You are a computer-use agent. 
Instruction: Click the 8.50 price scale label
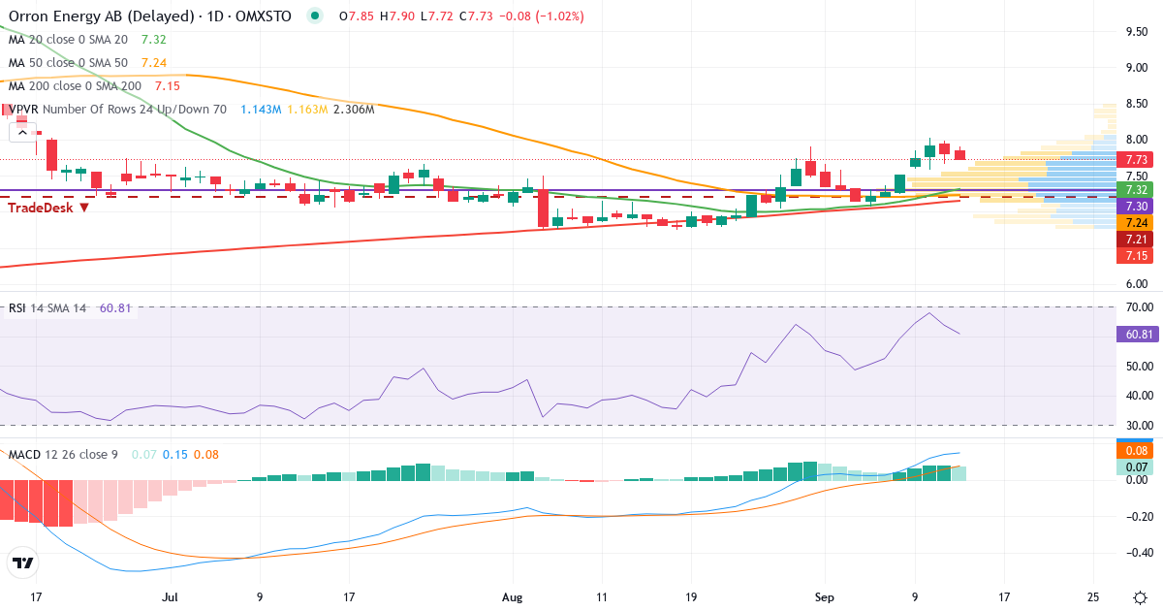point(1137,104)
